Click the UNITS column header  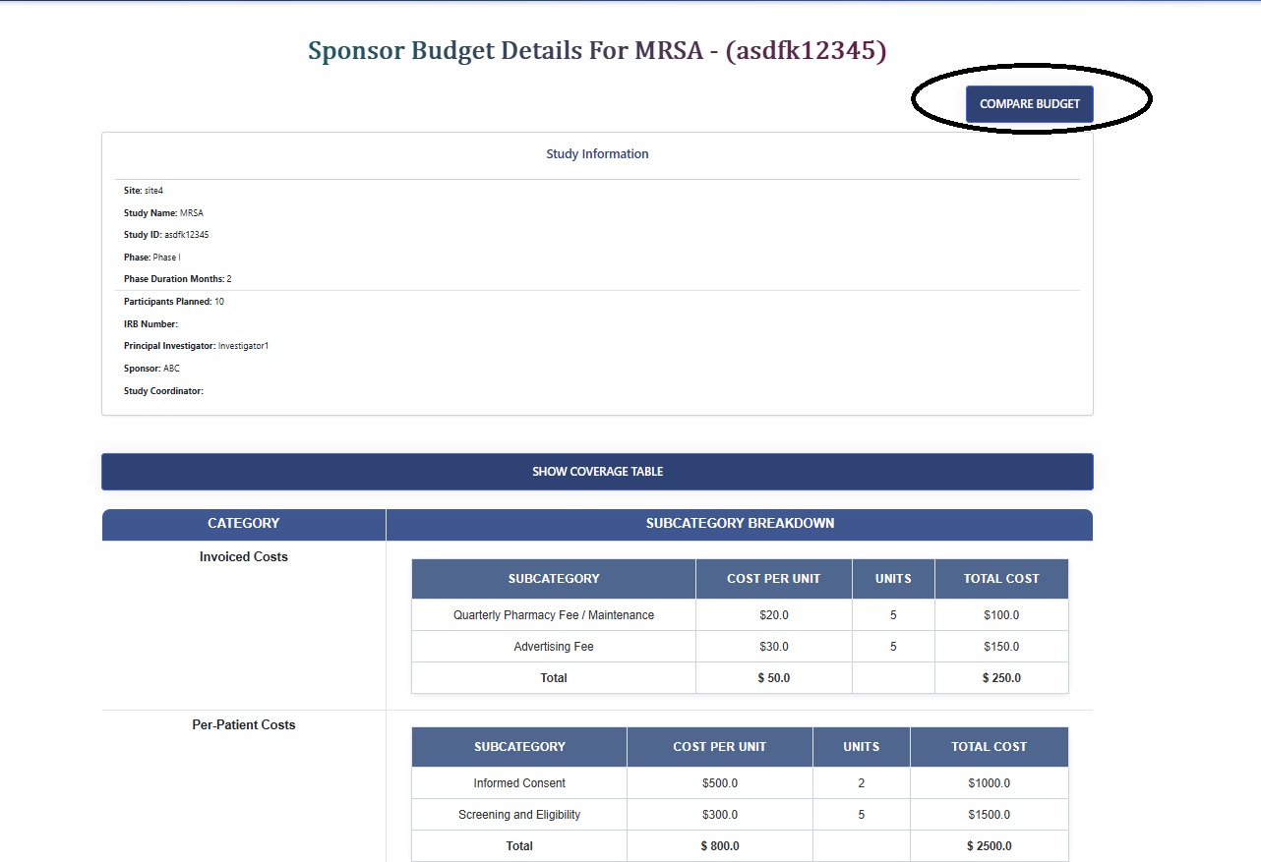pyautogui.click(x=893, y=578)
